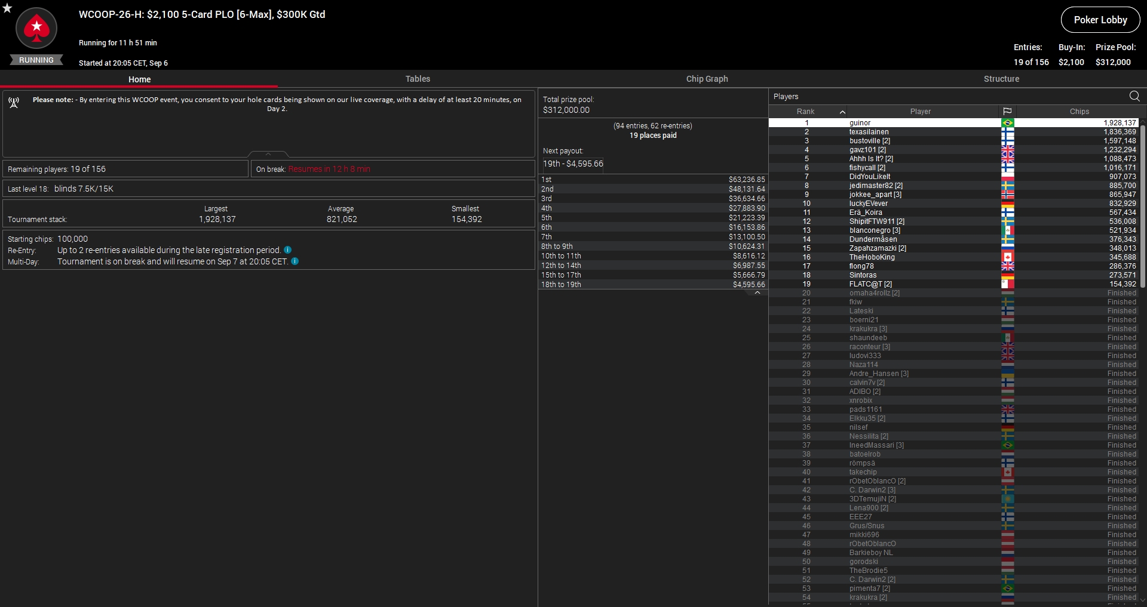The width and height of the screenshot is (1147, 607).
Task: Select player ShipitFTW911 [2]
Action: 953,221
